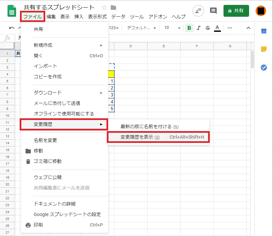Click the cell containing the number 3
Screen dimensions: 273x236
(x=111, y=95)
